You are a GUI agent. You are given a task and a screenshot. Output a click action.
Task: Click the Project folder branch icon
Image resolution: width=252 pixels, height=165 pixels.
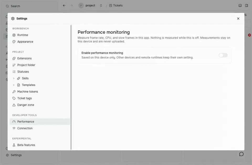tap(14, 65)
